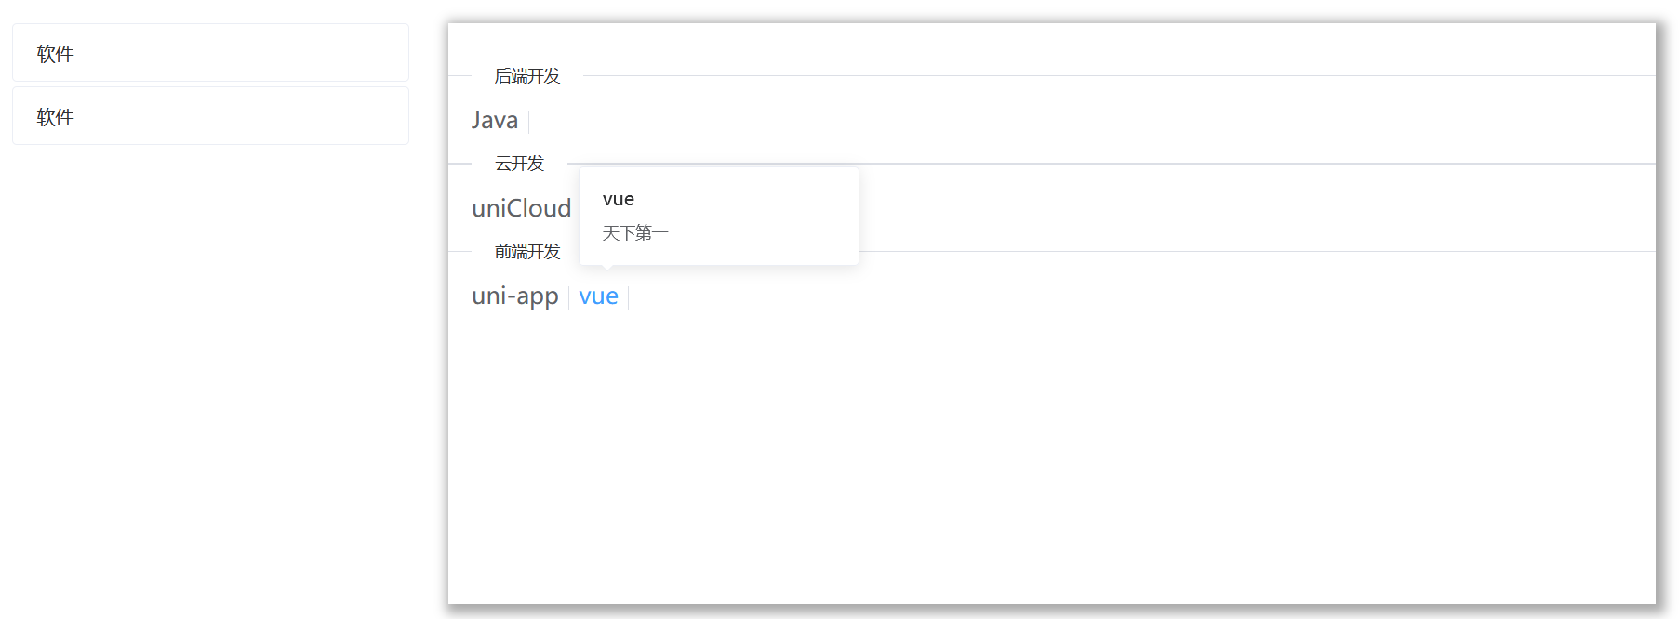
Task: Click the 前端开发 section heading
Action: pyautogui.click(x=527, y=252)
